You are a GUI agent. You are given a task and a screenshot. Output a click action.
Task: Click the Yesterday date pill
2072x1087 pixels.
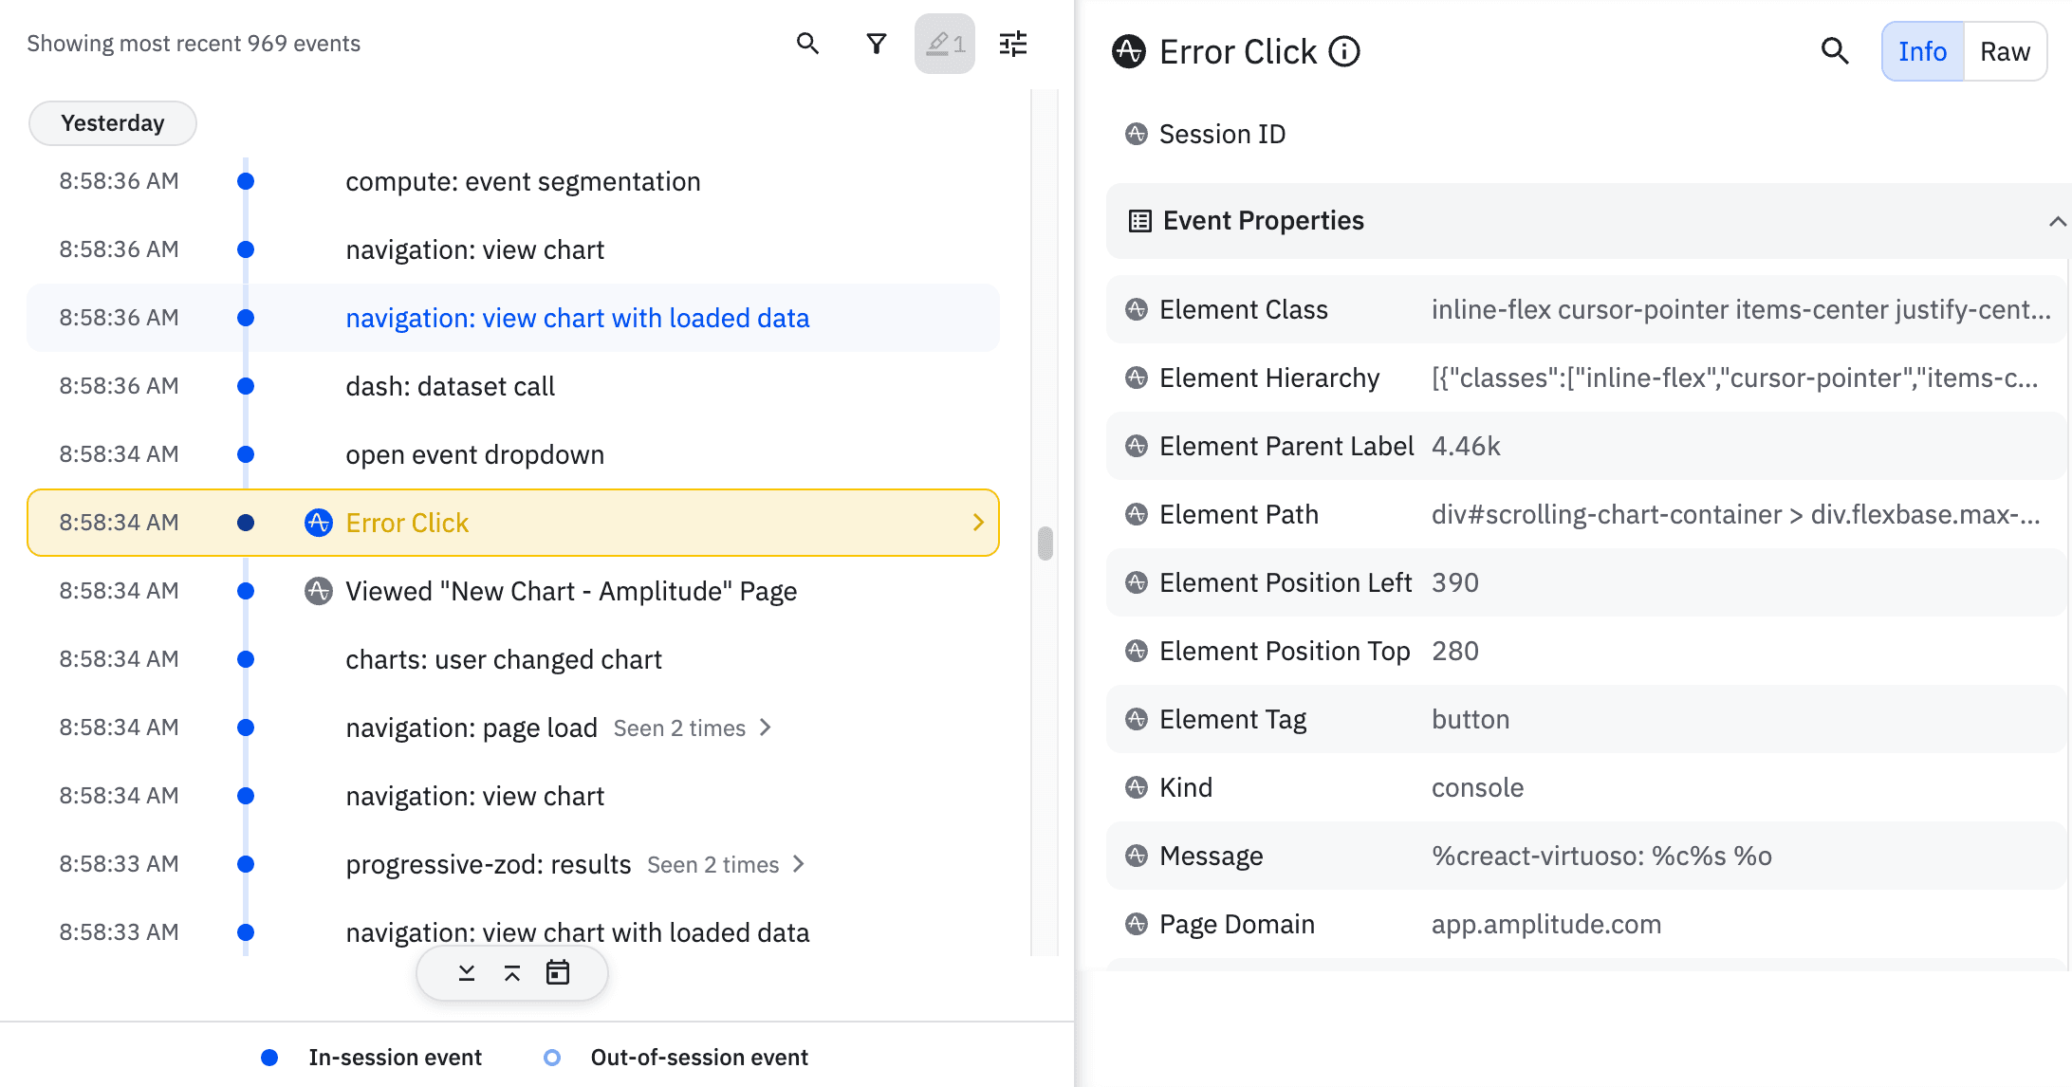pyautogui.click(x=113, y=123)
